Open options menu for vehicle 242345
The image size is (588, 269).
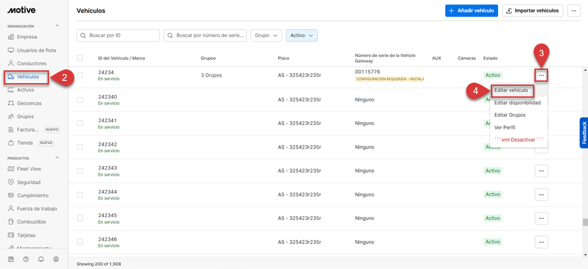[541, 218]
